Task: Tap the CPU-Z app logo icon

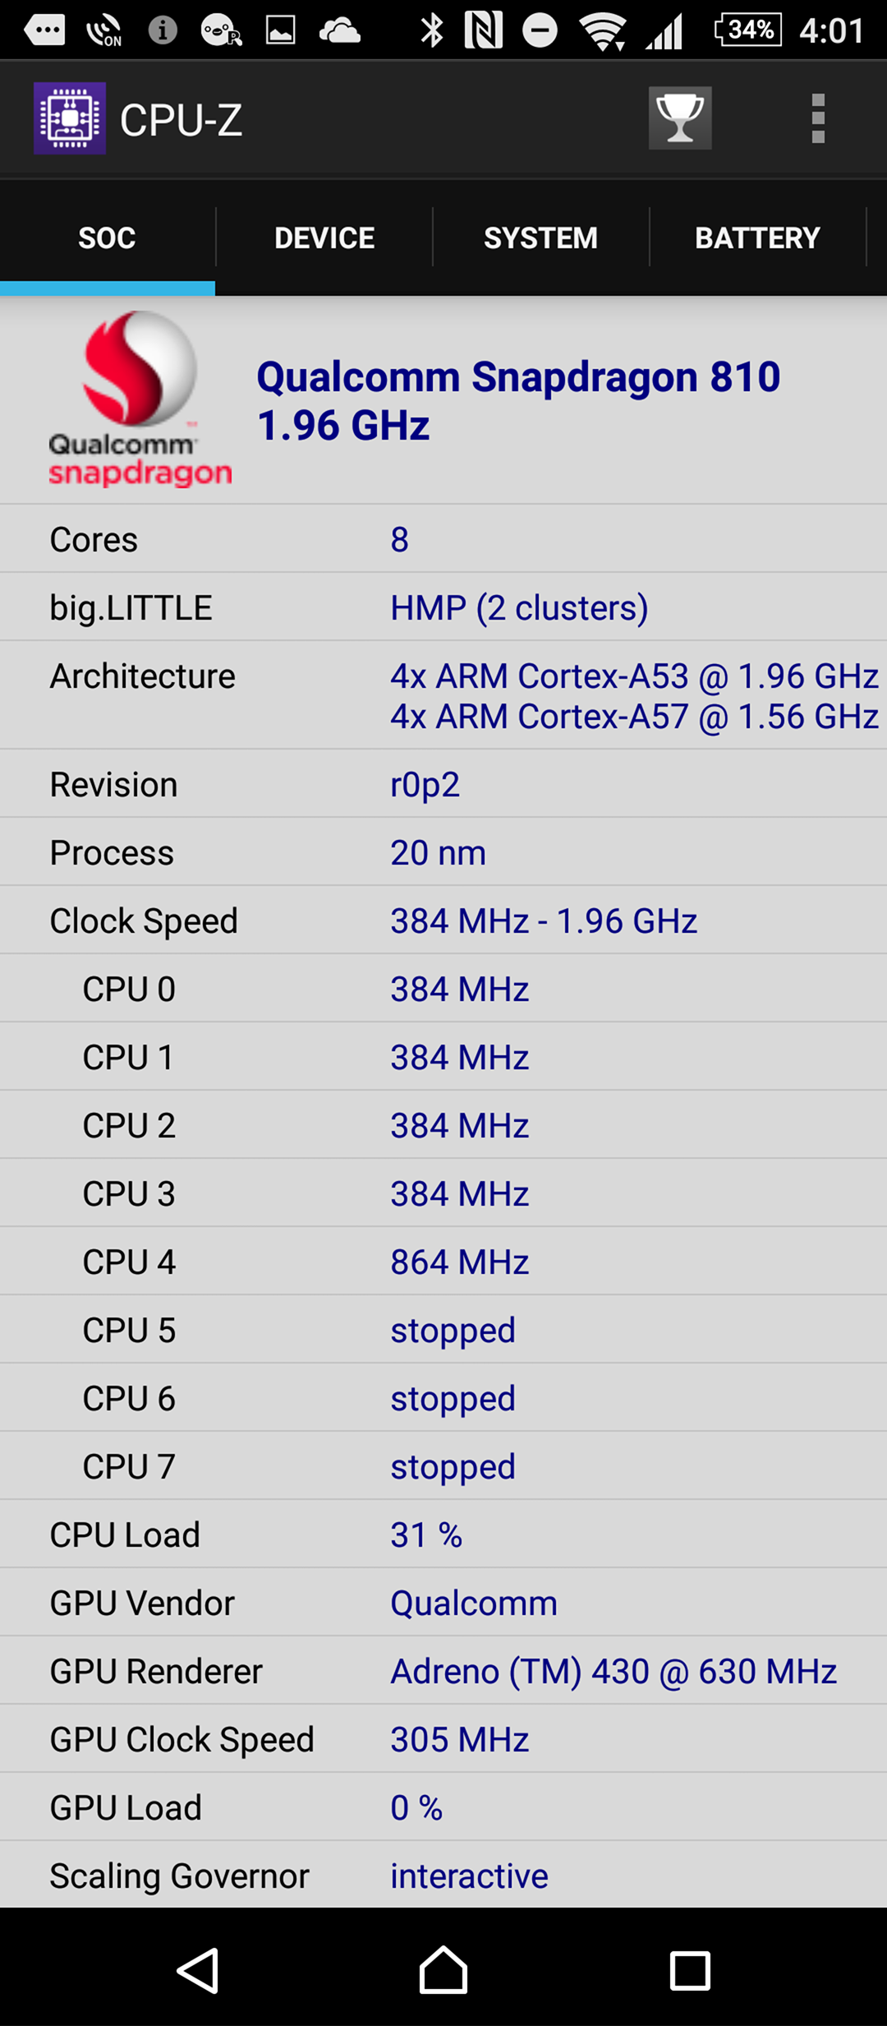Action: (70, 118)
